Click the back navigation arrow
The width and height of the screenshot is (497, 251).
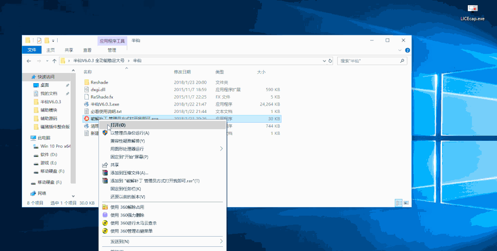pyautogui.click(x=29, y=61)
